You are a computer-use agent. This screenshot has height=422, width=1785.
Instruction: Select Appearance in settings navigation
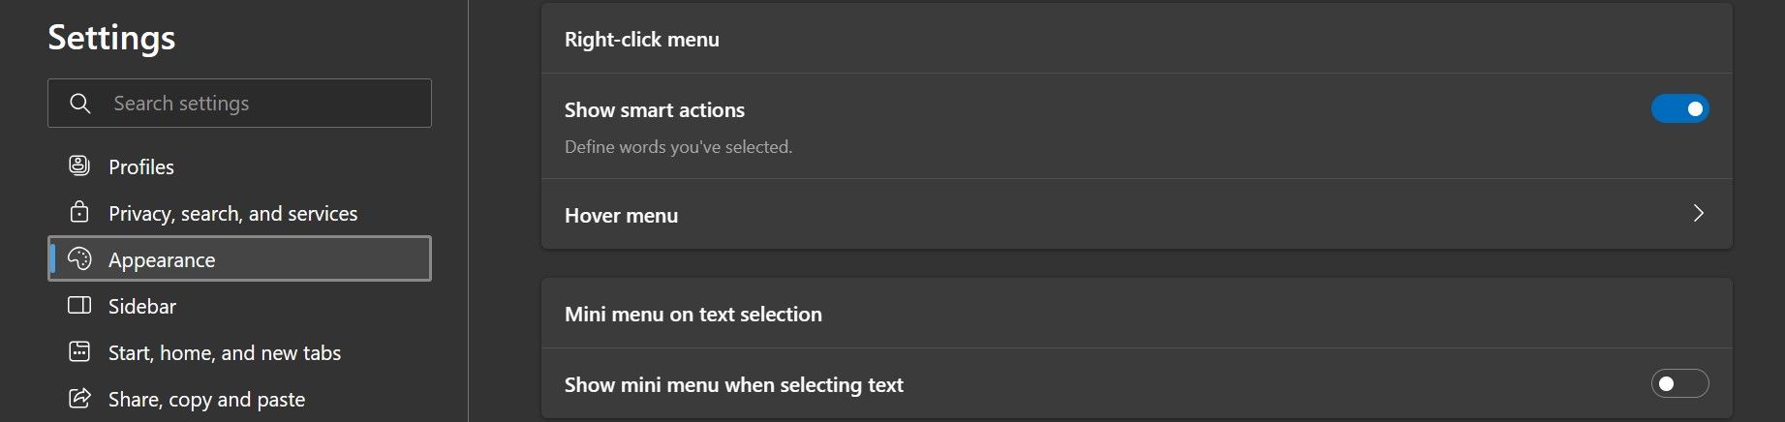(x=162, y=260)
